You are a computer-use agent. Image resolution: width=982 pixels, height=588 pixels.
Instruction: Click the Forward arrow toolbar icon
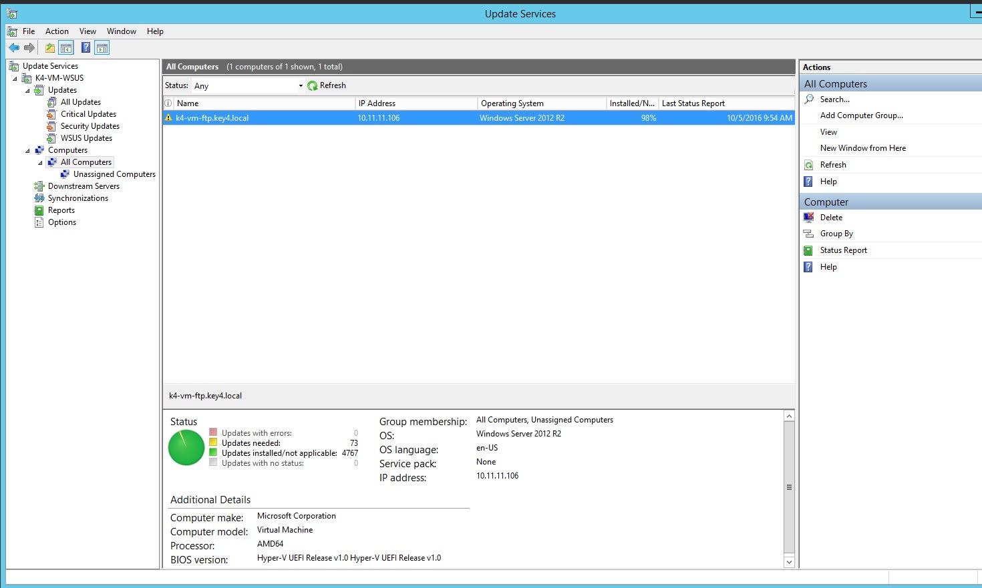coord(29,47)
